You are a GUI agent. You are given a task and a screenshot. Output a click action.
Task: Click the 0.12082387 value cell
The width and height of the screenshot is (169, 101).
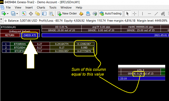(84, 44)
